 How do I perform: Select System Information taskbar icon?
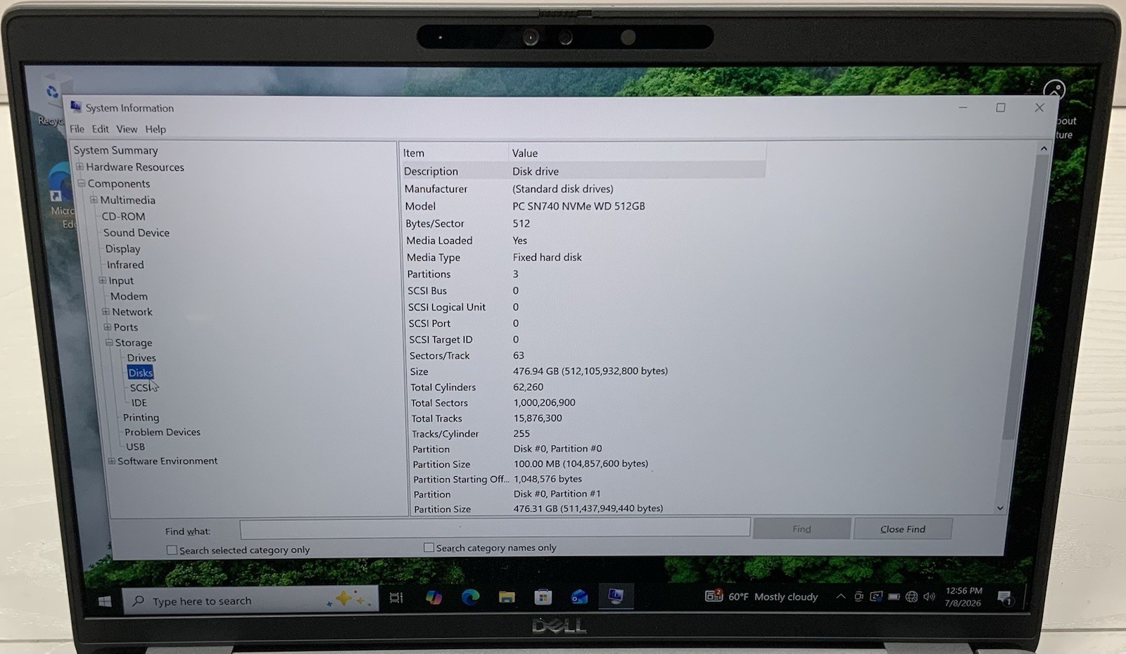pyautogui.click(x=616, y=597)
